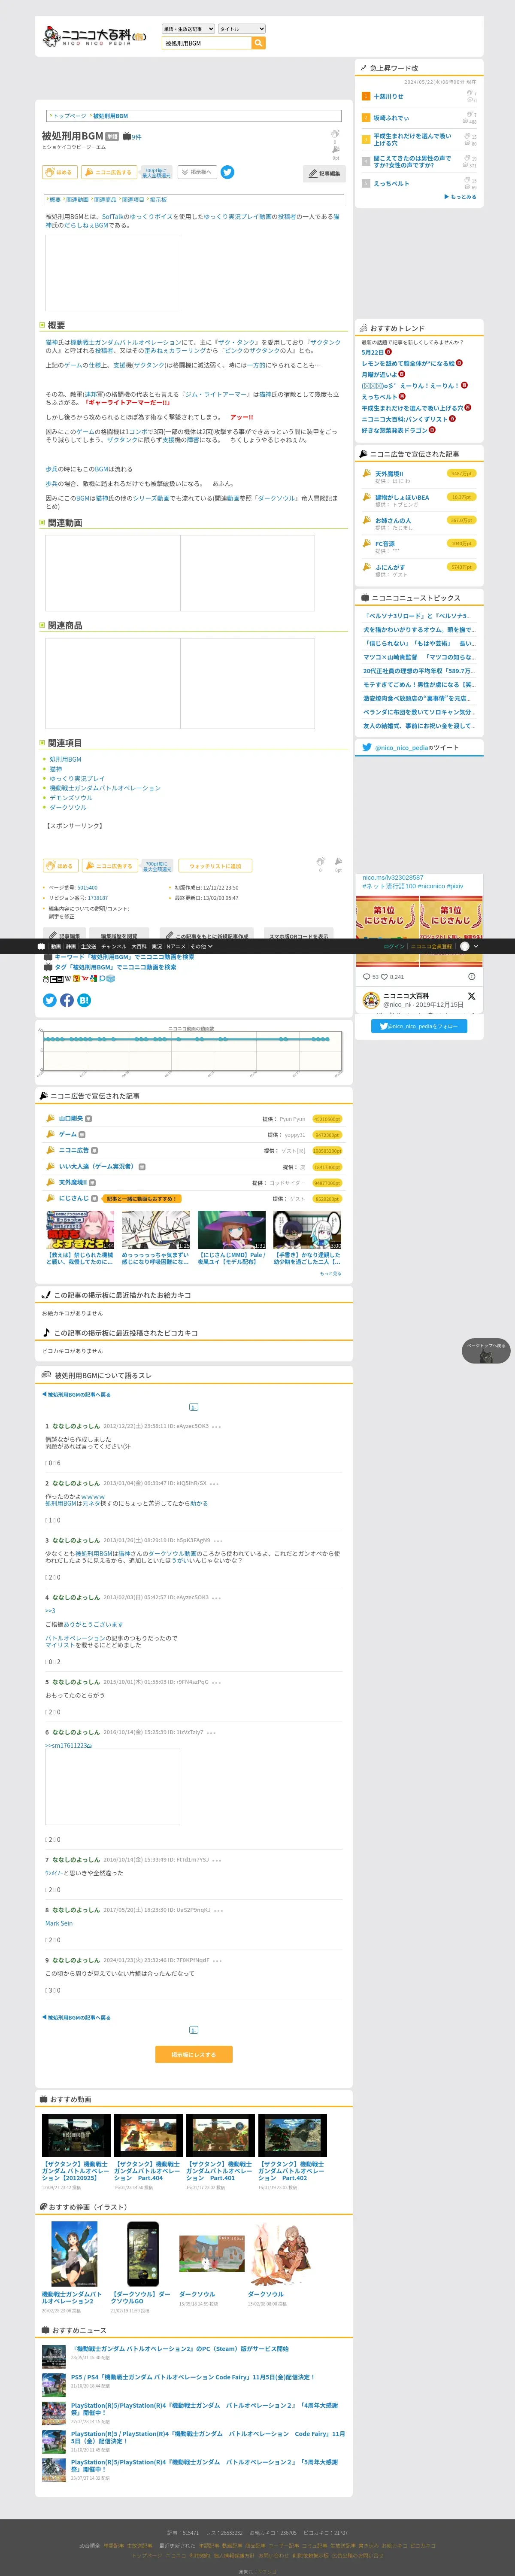This screenshot has width=515, height=2576.
Task: Search Niconico videos by keyword 被処刑用BGM
Action: point(124,957)
